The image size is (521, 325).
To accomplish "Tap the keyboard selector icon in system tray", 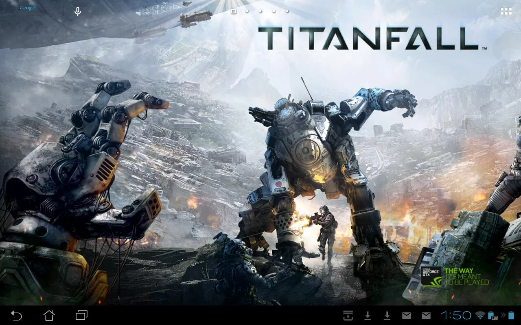I will (x=494, y=317).
